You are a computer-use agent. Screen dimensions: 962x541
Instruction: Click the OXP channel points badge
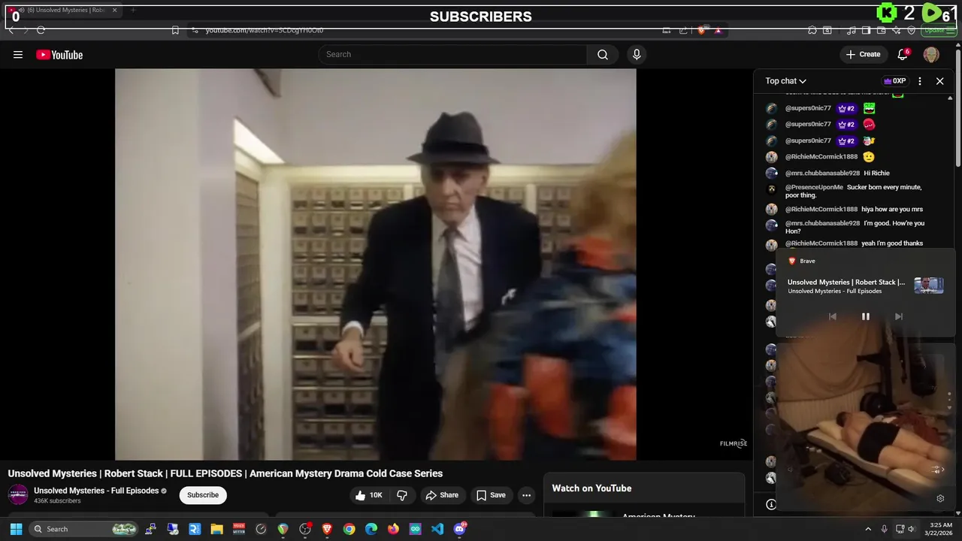tap(894, 81)
